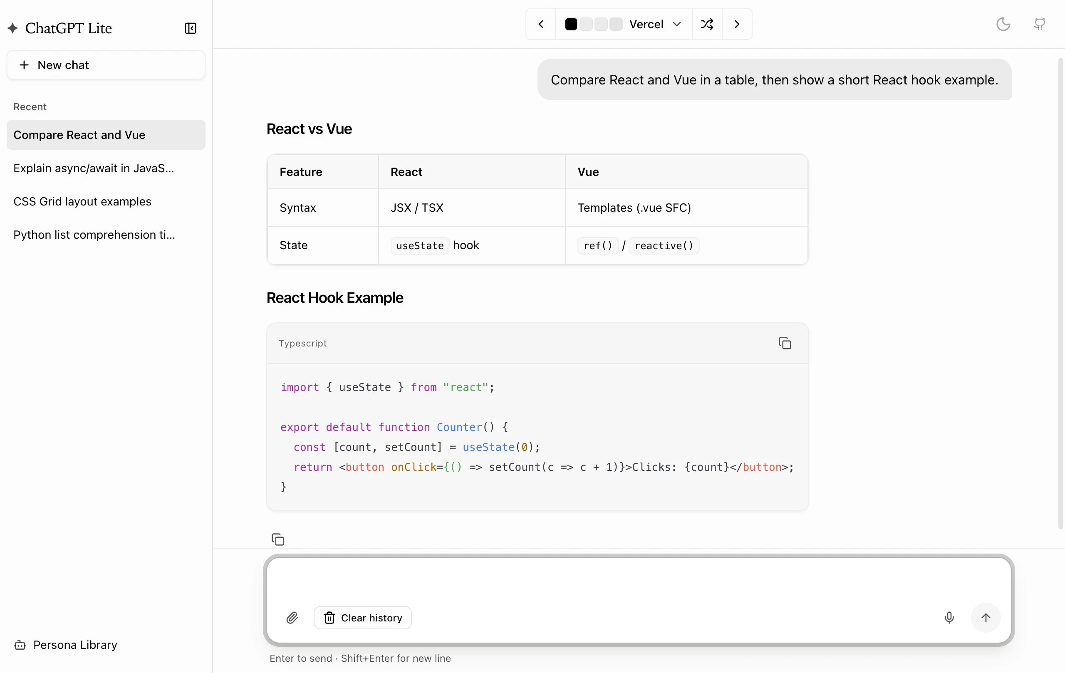The height and width of the screenshot is (673, 1065).
Task: Toggle dark mode moon icon
Action: (x=1003, y=24)
